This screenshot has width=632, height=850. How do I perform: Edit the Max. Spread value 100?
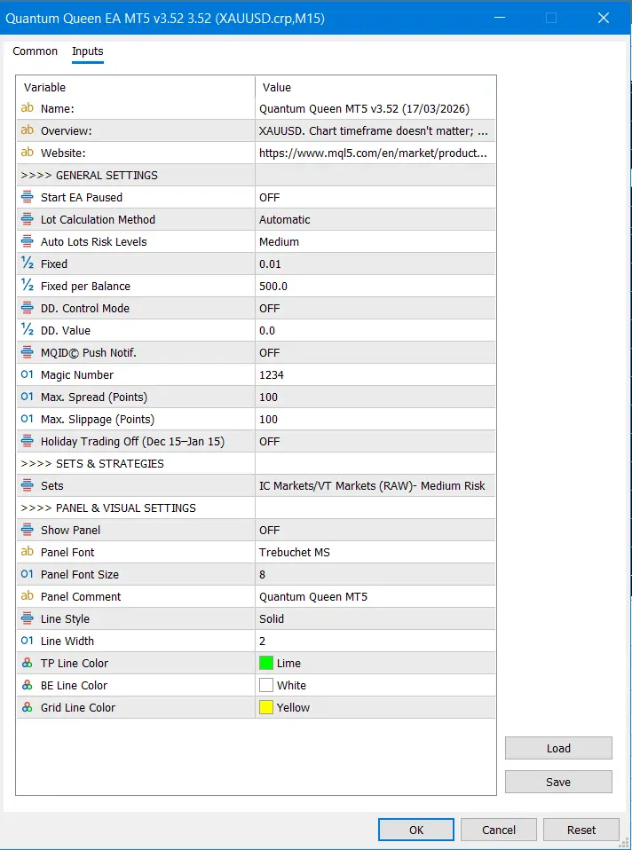click(375, 397)
